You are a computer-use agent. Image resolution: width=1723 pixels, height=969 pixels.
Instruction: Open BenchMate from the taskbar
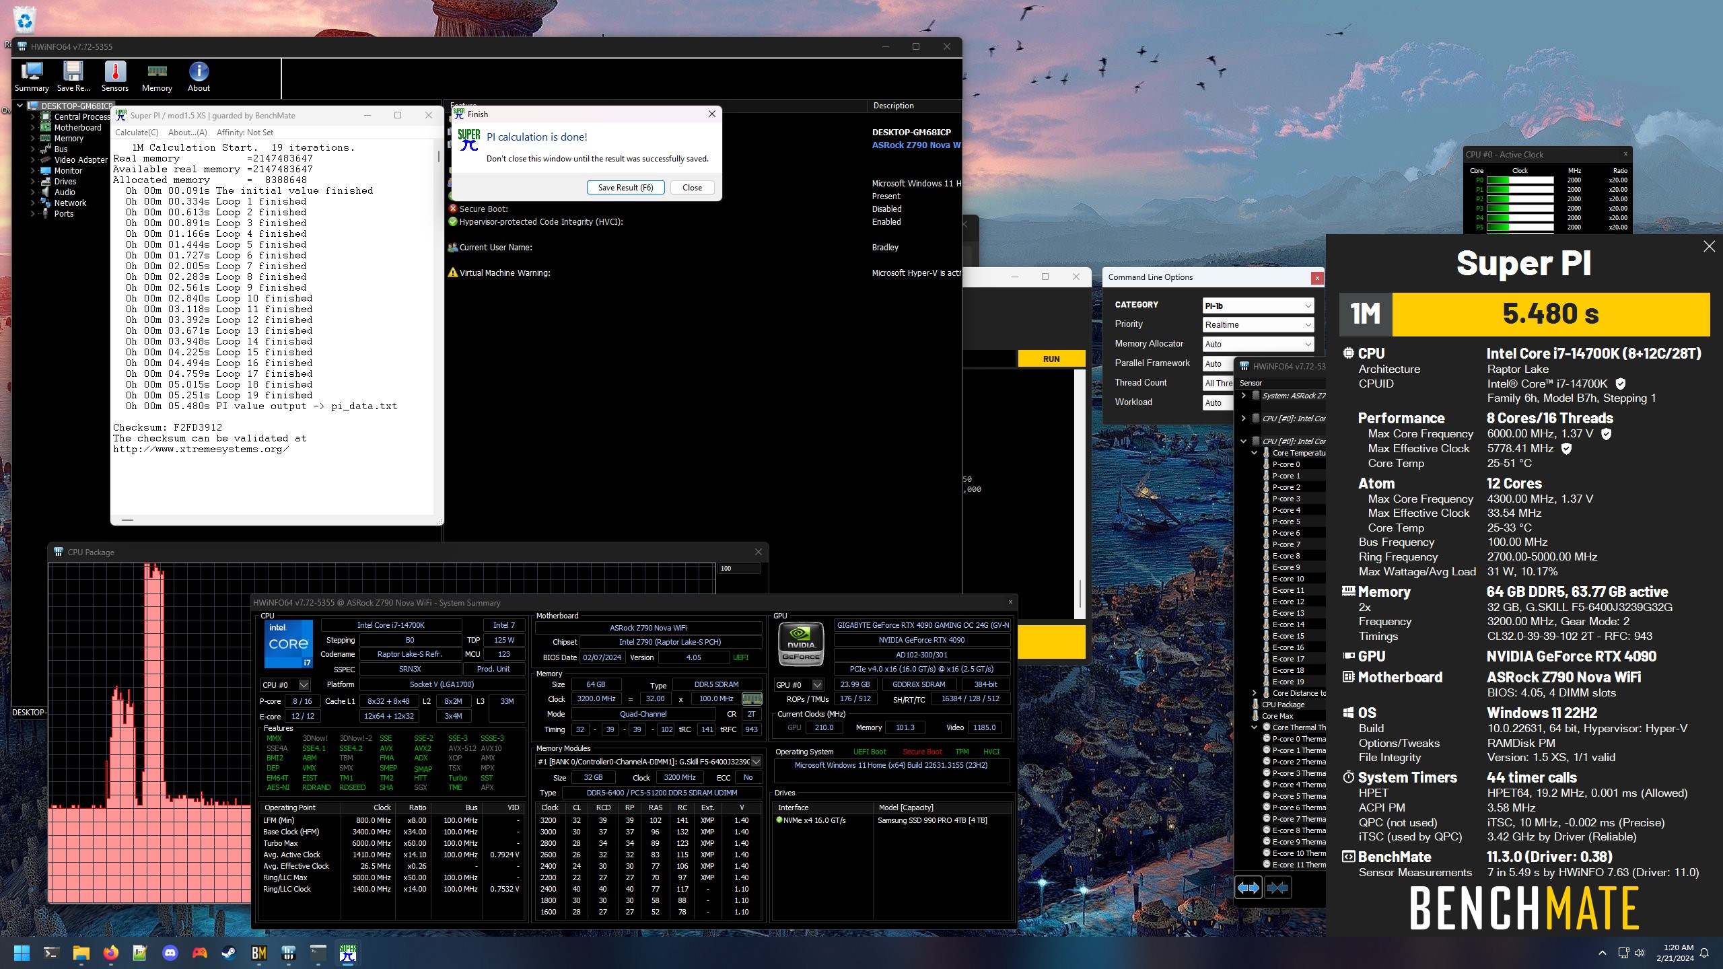[259, 953]
